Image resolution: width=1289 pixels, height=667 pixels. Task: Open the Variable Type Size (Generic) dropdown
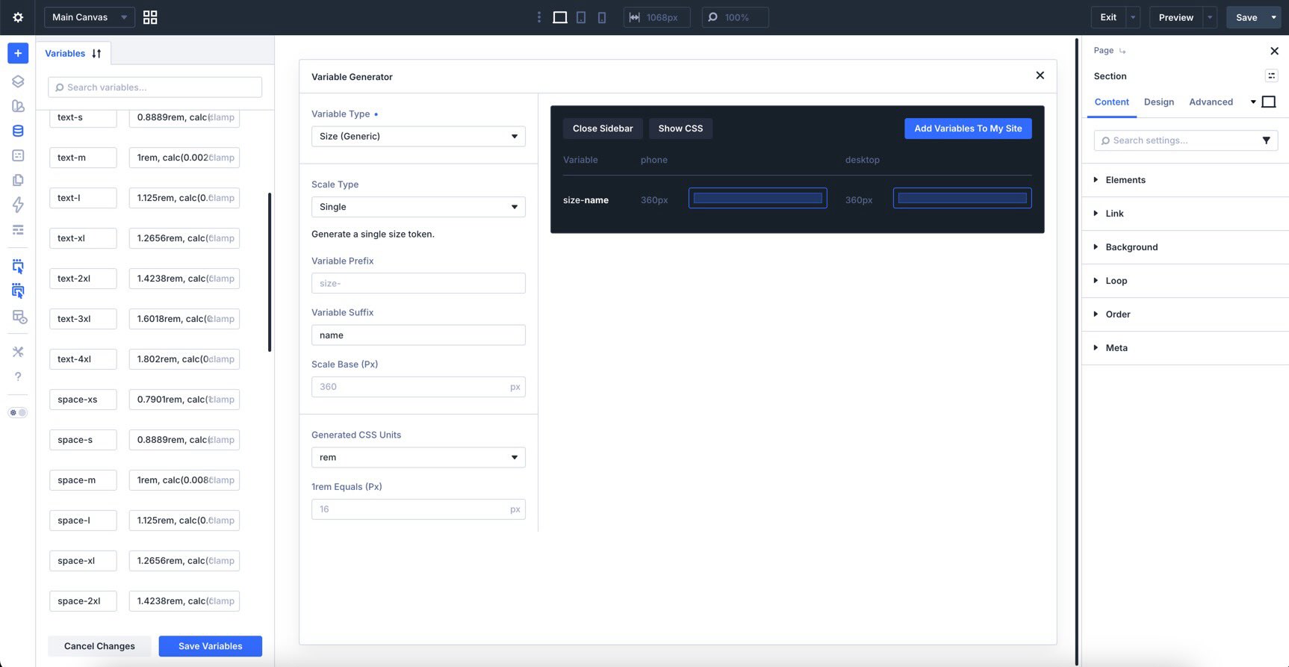pyautogui.click(x=418, y=136)
